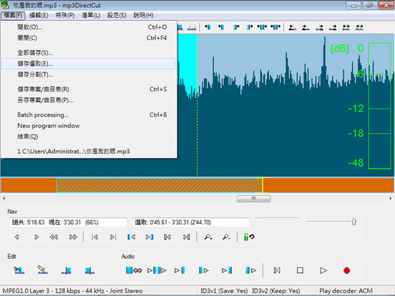Choose 另存專案/曲目表(P)... menu entry

pyautogui.click(x=88, y=100)
